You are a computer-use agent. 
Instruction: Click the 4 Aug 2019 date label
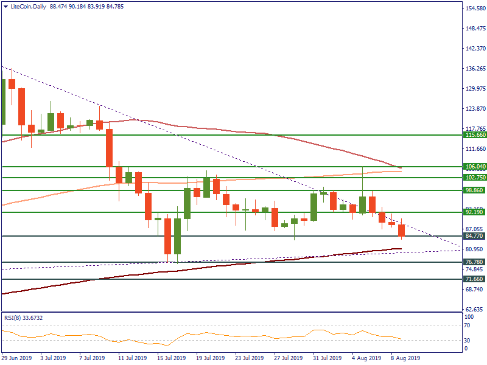coord(366,358)
